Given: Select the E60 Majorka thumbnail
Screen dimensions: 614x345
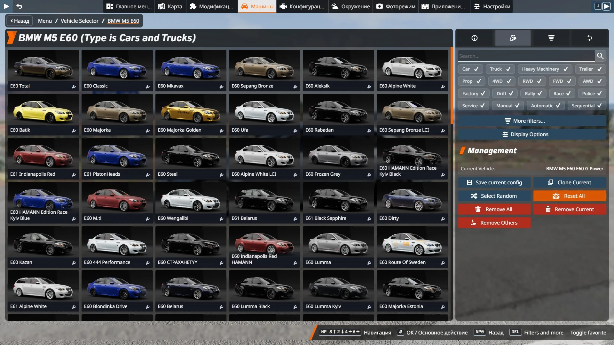Looking at the screenshot, I should 117,114.
